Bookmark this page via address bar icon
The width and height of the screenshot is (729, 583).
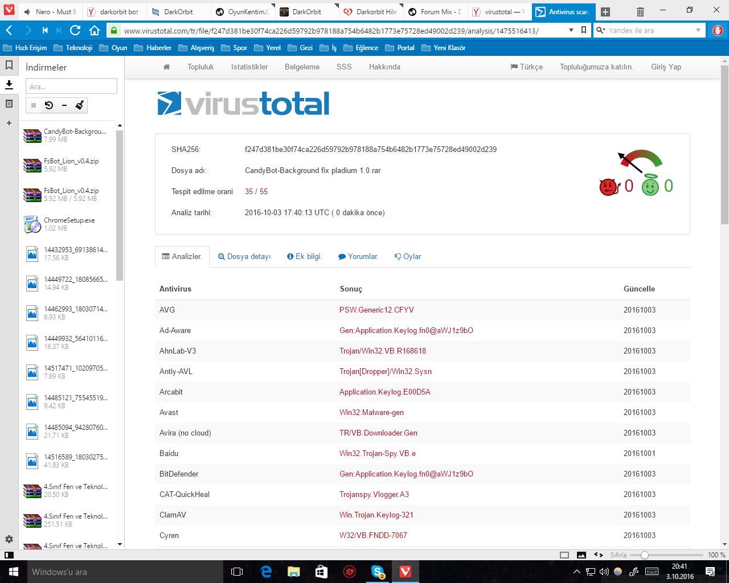584,30
